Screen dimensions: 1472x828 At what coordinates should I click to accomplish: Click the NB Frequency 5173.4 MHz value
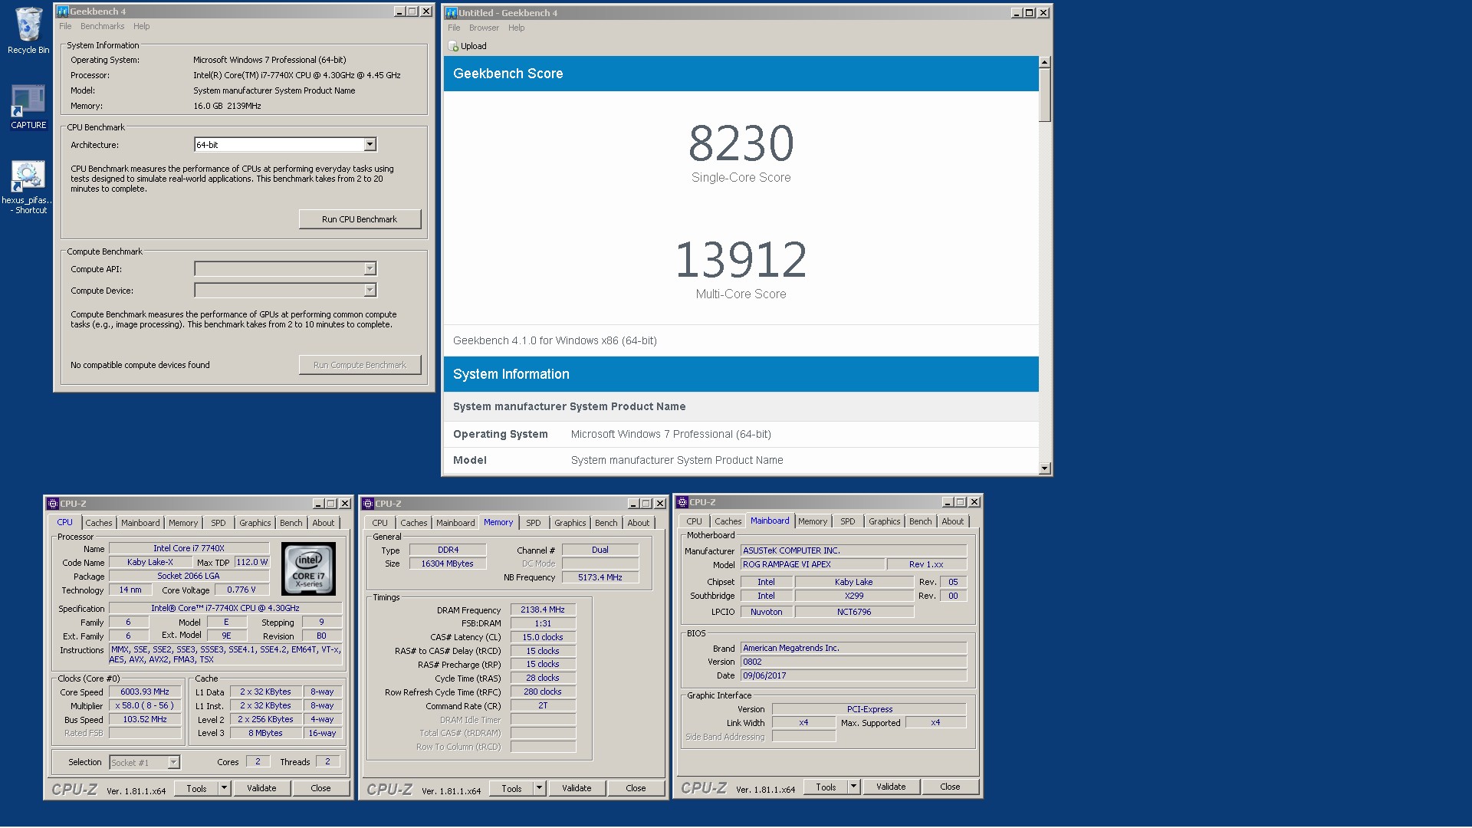coord(600,577)
